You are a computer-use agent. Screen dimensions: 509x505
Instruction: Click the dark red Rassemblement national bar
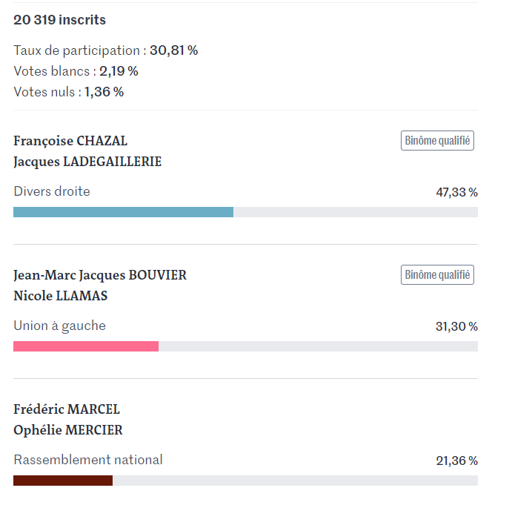point(63,481)
